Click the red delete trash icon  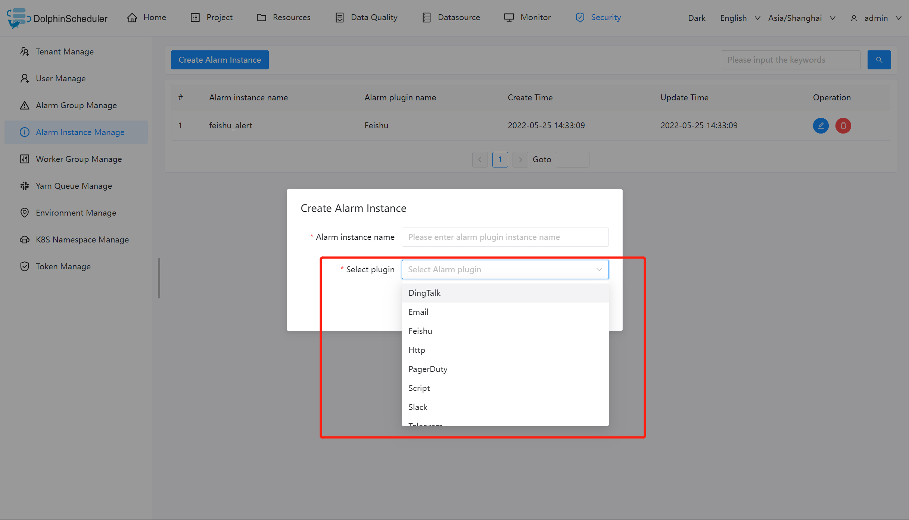pyautogui.click(x=843, y=126)
